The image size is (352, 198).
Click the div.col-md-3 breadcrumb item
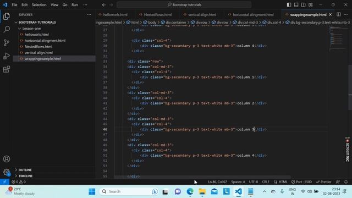[245, 23]
